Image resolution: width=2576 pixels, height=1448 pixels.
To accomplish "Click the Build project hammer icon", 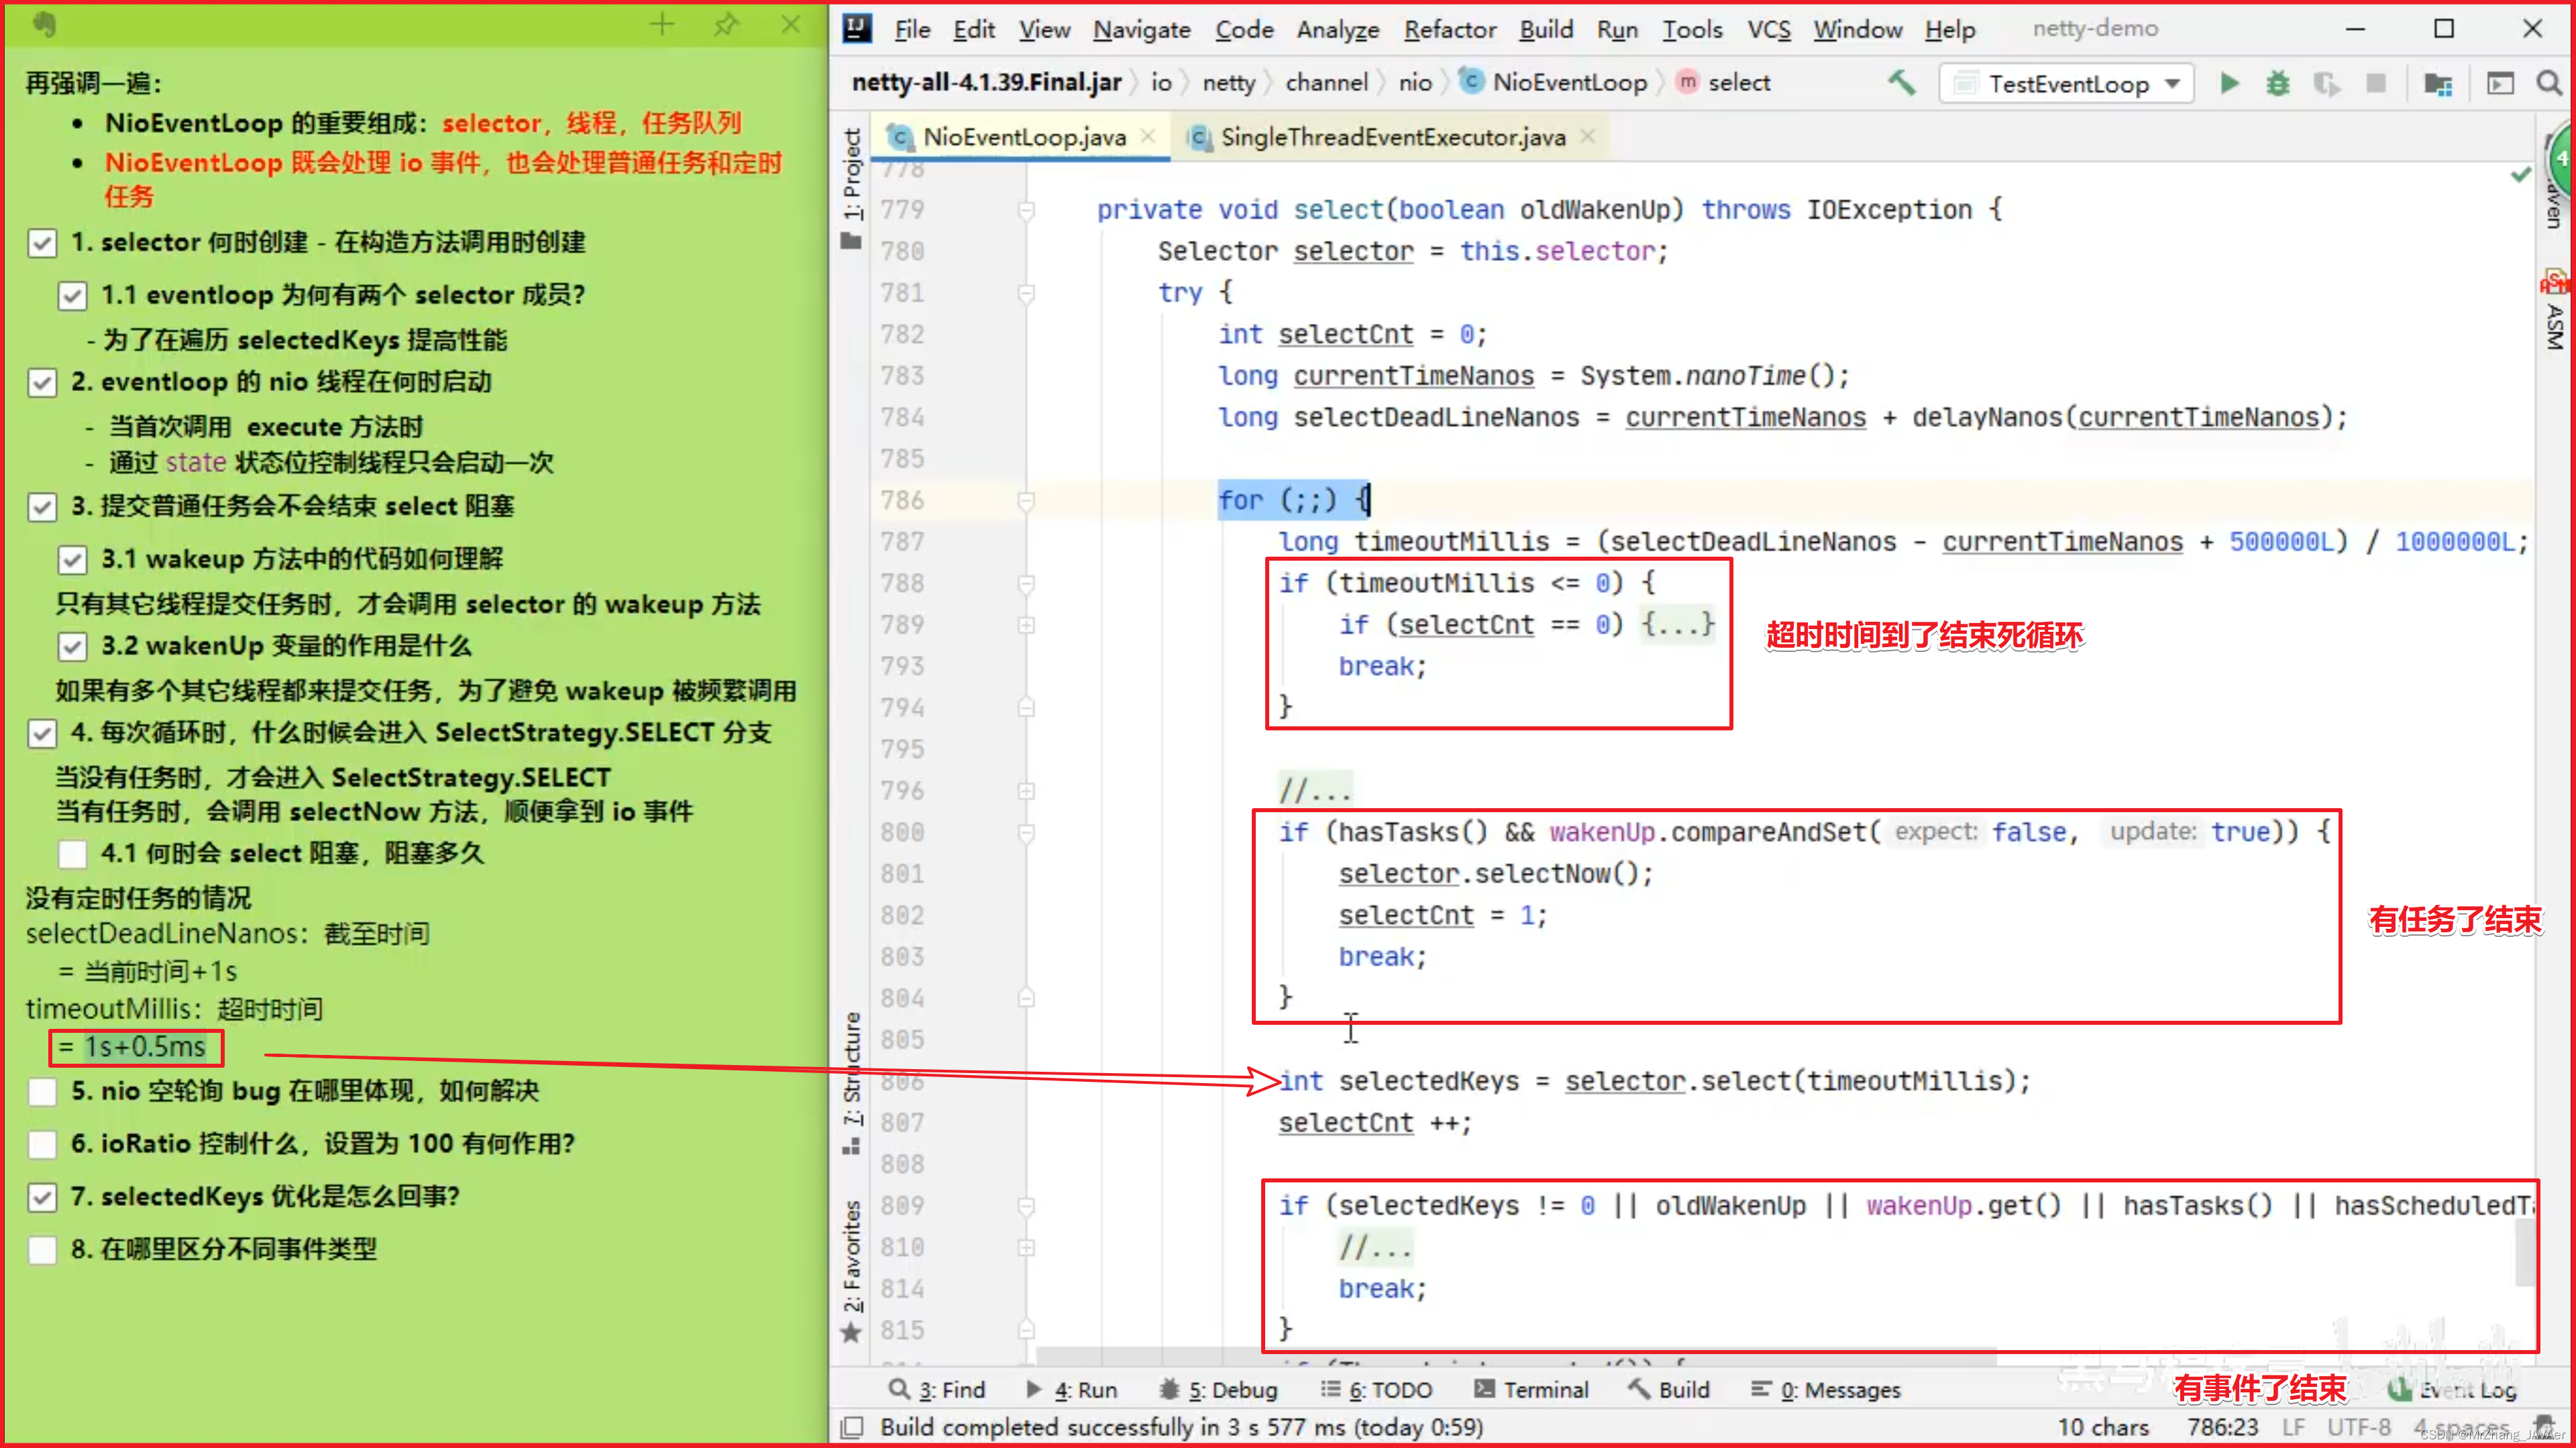I will tap(1902, 83).
